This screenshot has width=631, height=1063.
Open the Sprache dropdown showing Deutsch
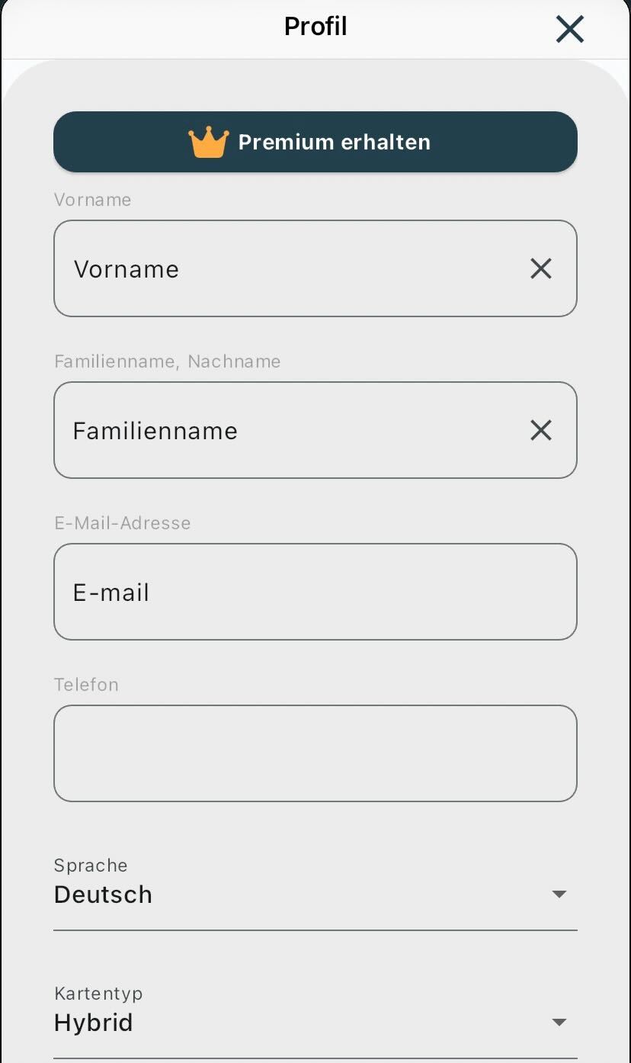305,894
